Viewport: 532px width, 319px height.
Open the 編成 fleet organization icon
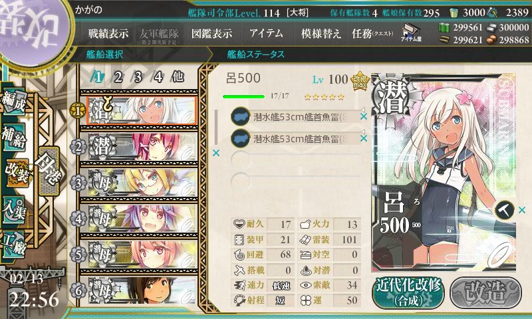pyautogui.click(x=13, y=100)
